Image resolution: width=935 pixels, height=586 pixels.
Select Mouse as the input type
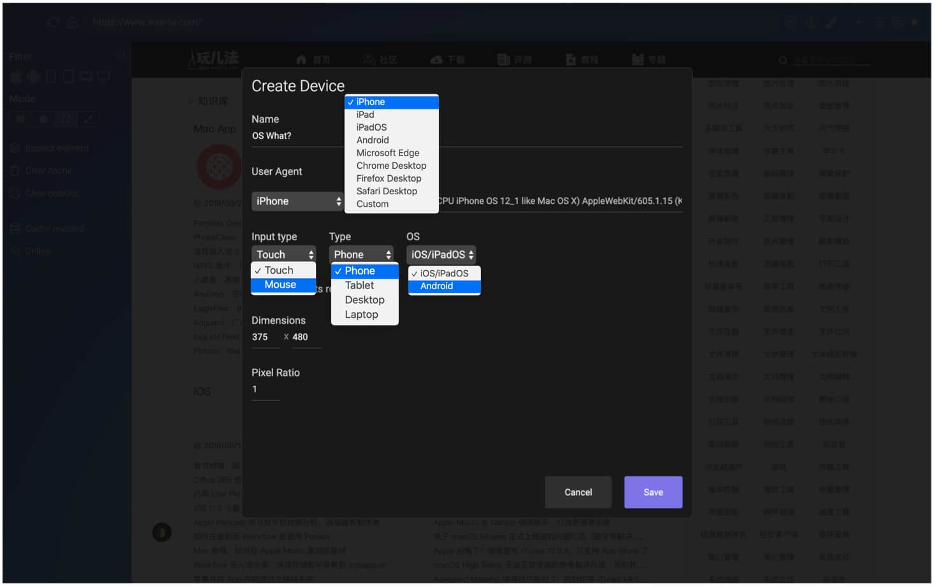pos(283,285)
